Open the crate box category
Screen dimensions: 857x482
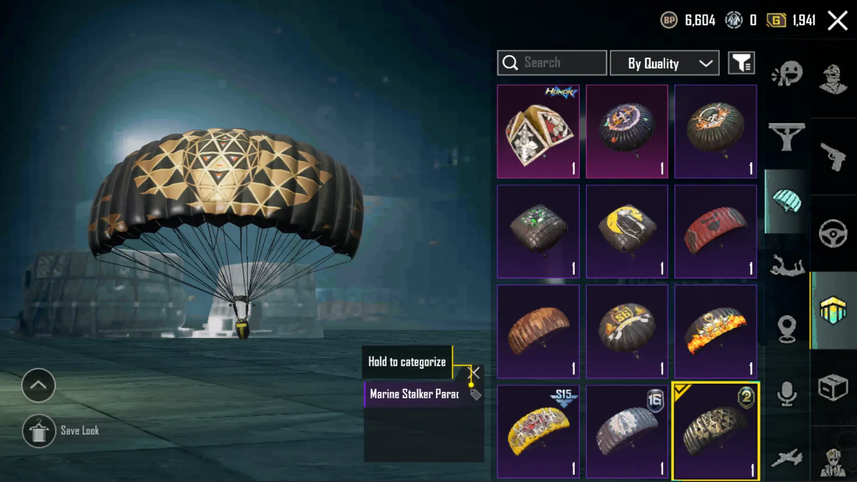click(x=833, y=387)
